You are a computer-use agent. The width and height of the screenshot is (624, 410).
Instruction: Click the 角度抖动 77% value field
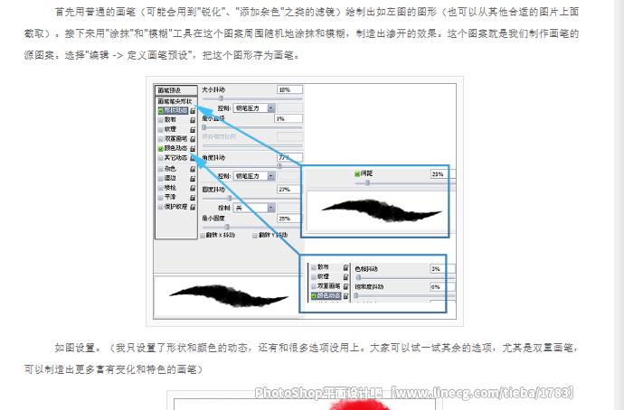point(289,157)
